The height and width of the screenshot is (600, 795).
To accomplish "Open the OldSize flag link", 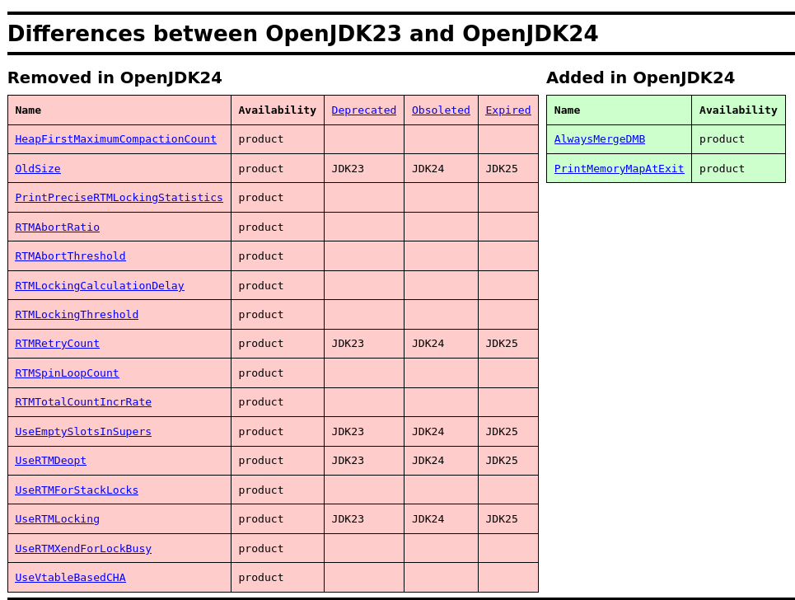I will click(38, 168).
